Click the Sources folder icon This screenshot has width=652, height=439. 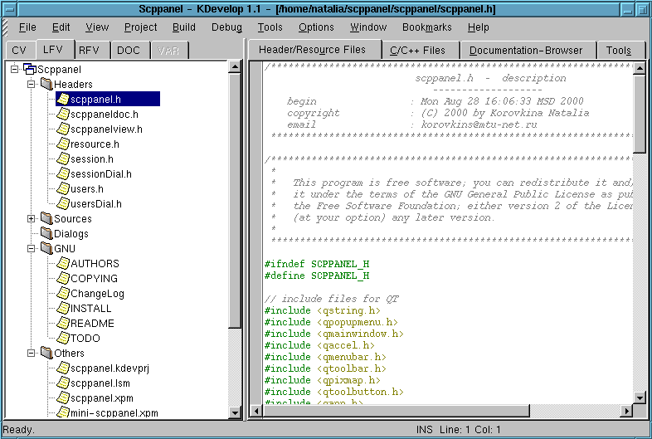coord(46,219)
